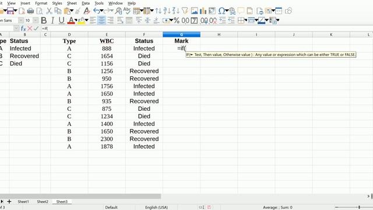This screenshot has height=210, width=373.
Task: Open Save button dropdown arrow
Action: coord(15,11)
